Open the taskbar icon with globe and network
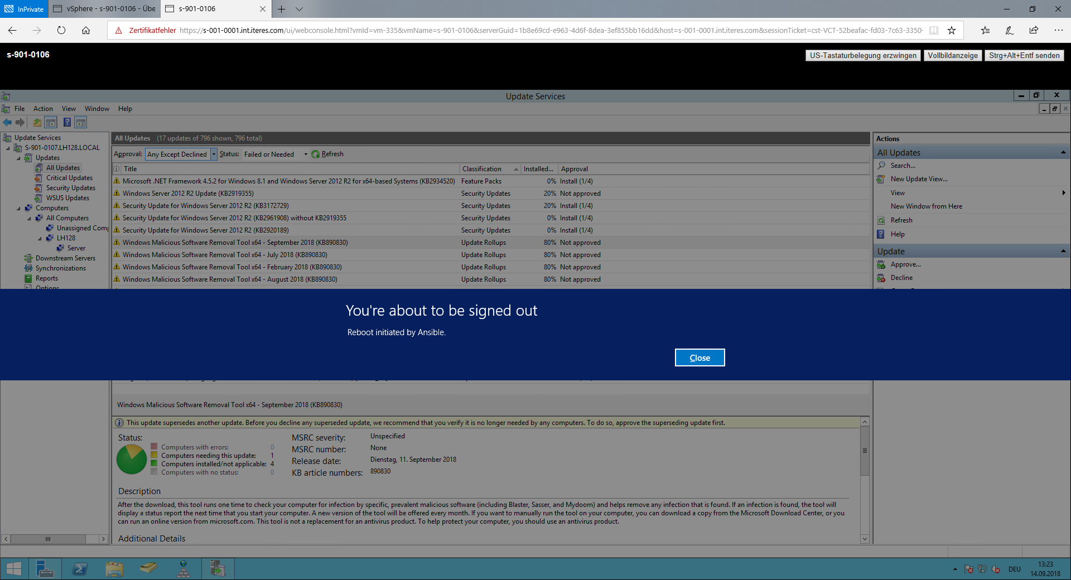This screenshot has width=1071, height=580. pyautogui.click(x=184, y=569)
